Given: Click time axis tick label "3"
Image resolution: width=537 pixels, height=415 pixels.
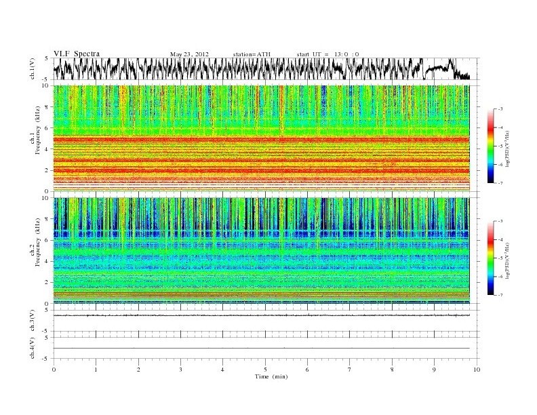Looking at the screenshot, I should click(180, 370).
